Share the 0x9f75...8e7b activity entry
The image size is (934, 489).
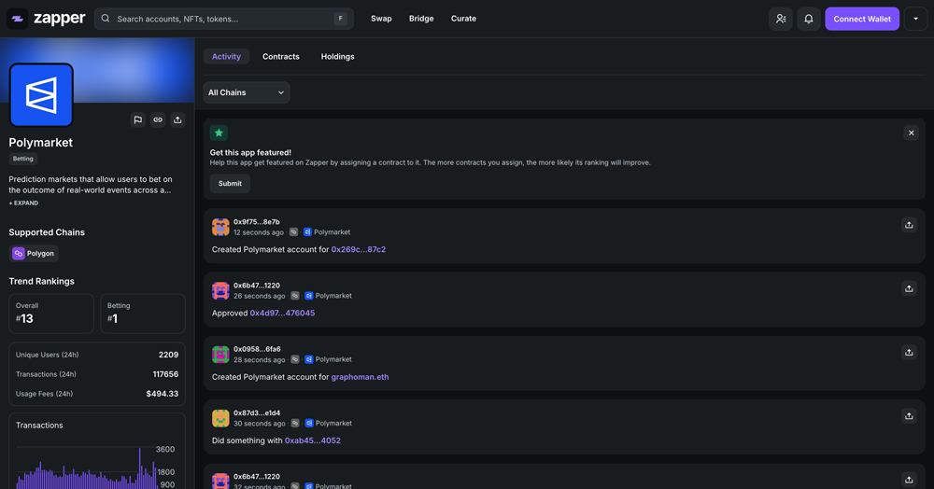(909, 225)
